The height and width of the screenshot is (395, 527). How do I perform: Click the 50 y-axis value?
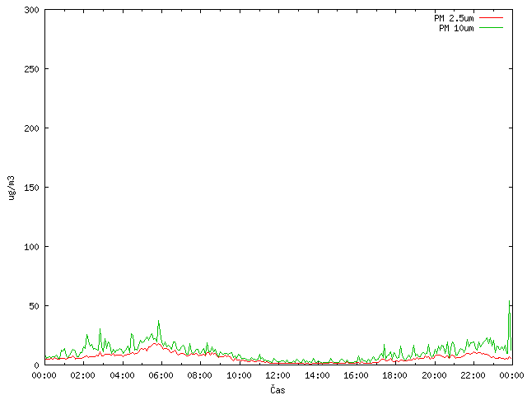coord(34,306)
